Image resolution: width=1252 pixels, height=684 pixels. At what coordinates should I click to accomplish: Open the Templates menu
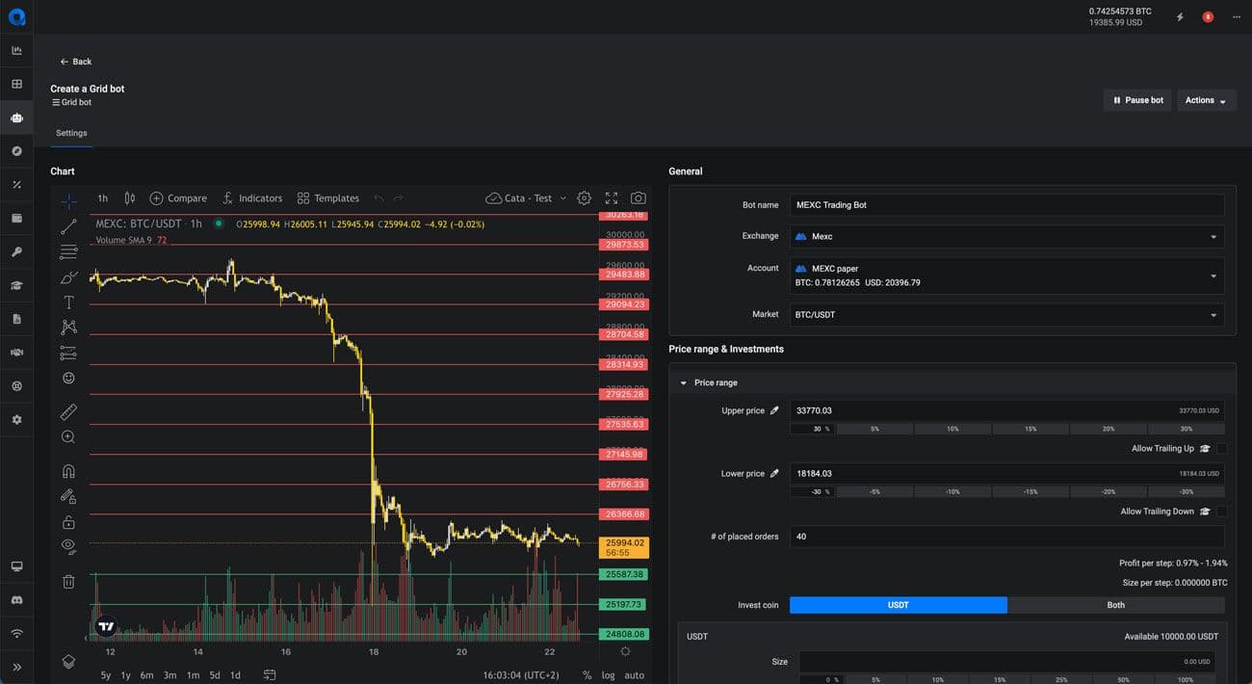(328, 198)
